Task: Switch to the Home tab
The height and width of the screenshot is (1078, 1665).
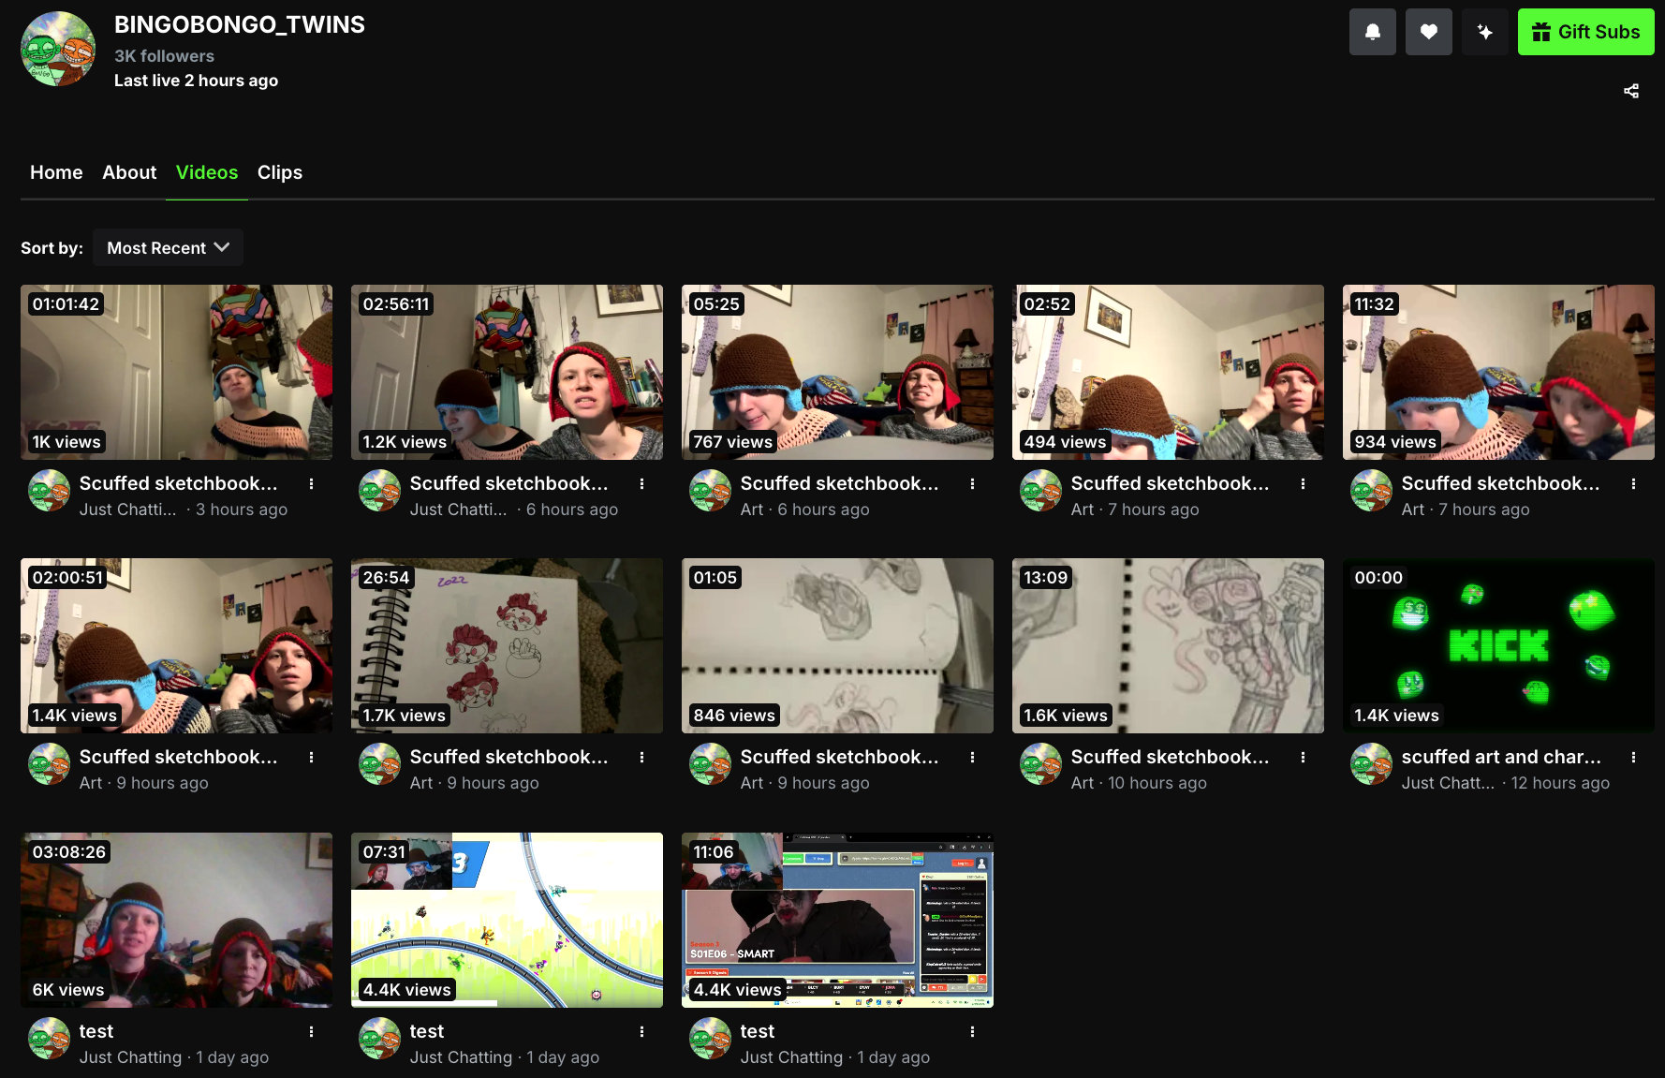Action: point(56,172)
